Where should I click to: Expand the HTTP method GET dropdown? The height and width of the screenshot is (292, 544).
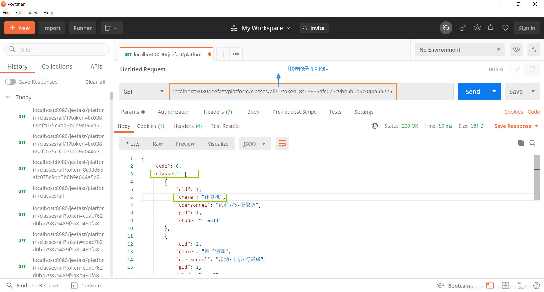(144, 91)
